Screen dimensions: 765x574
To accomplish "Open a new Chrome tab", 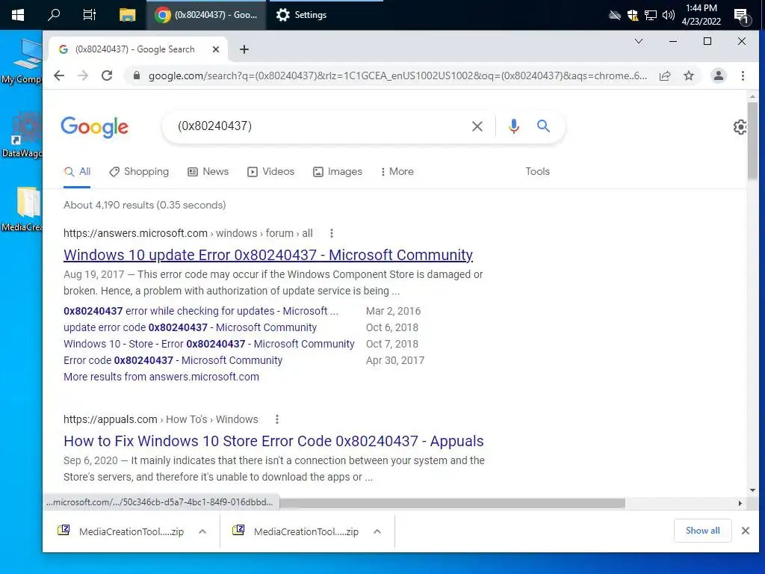I will (x=244, y=49).
